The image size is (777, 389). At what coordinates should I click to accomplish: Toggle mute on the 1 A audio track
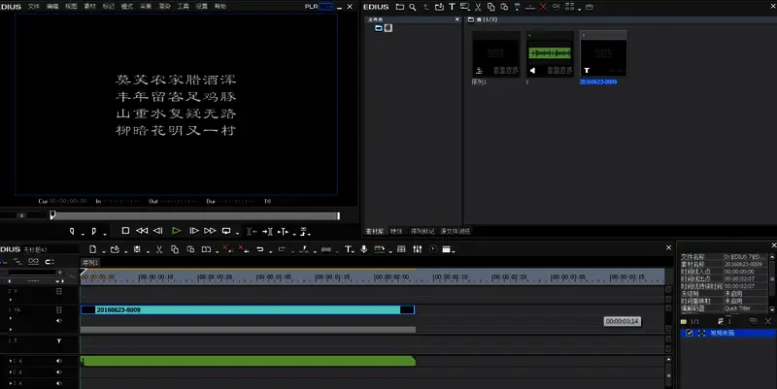[x=58, y=361]
